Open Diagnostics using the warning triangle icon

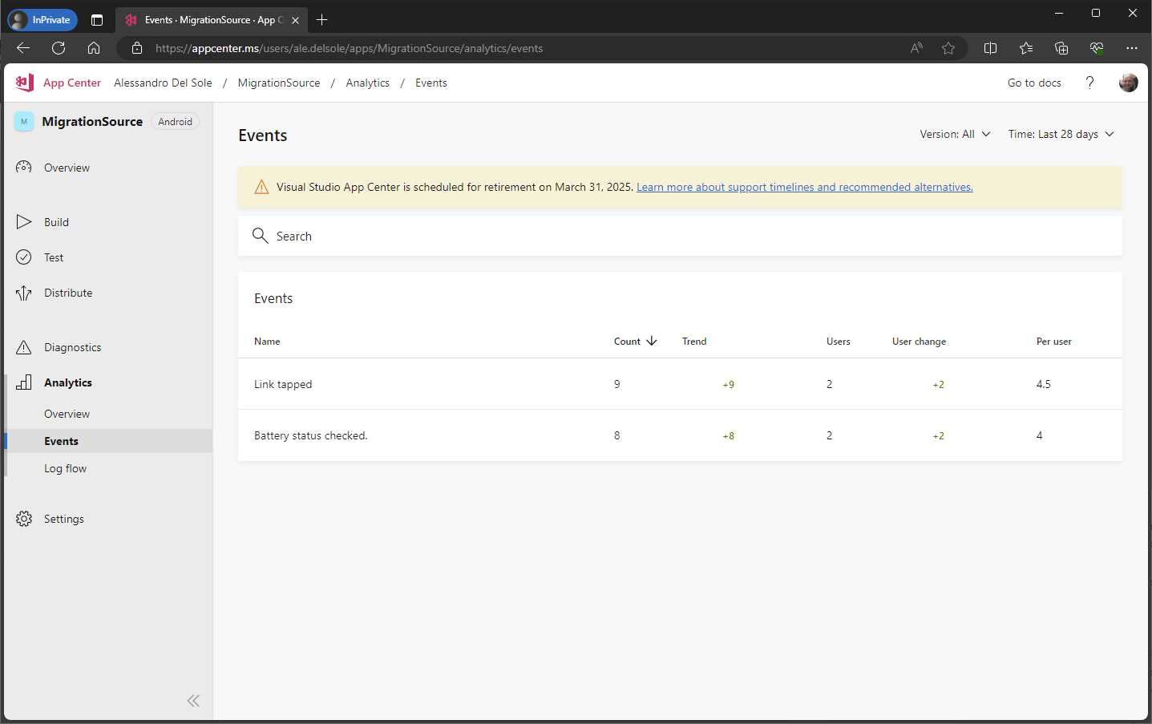coord(23,347)
